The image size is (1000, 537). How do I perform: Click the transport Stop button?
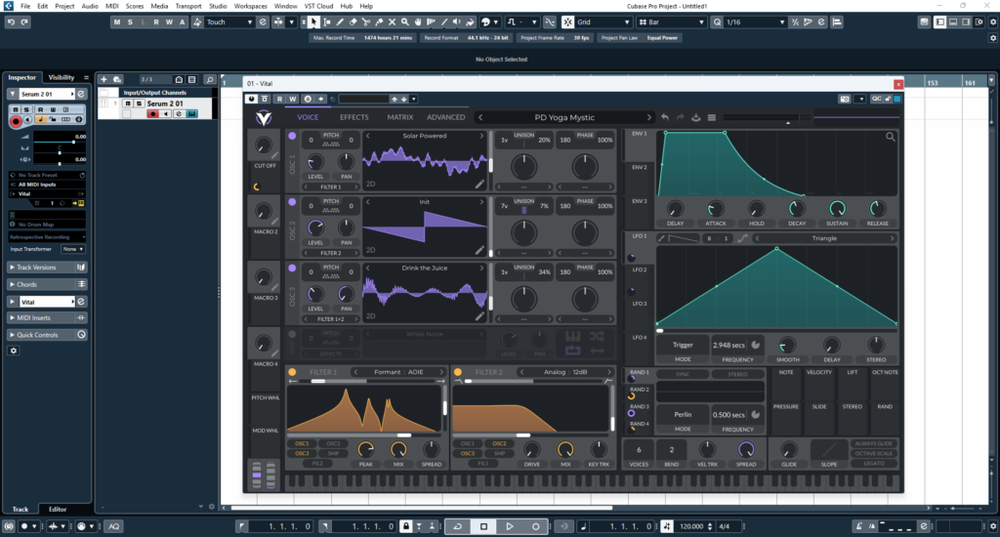483,526
